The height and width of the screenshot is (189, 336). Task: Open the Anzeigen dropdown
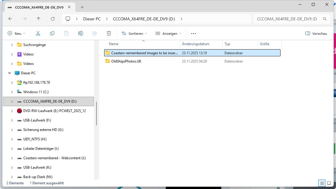coord(168,33)
